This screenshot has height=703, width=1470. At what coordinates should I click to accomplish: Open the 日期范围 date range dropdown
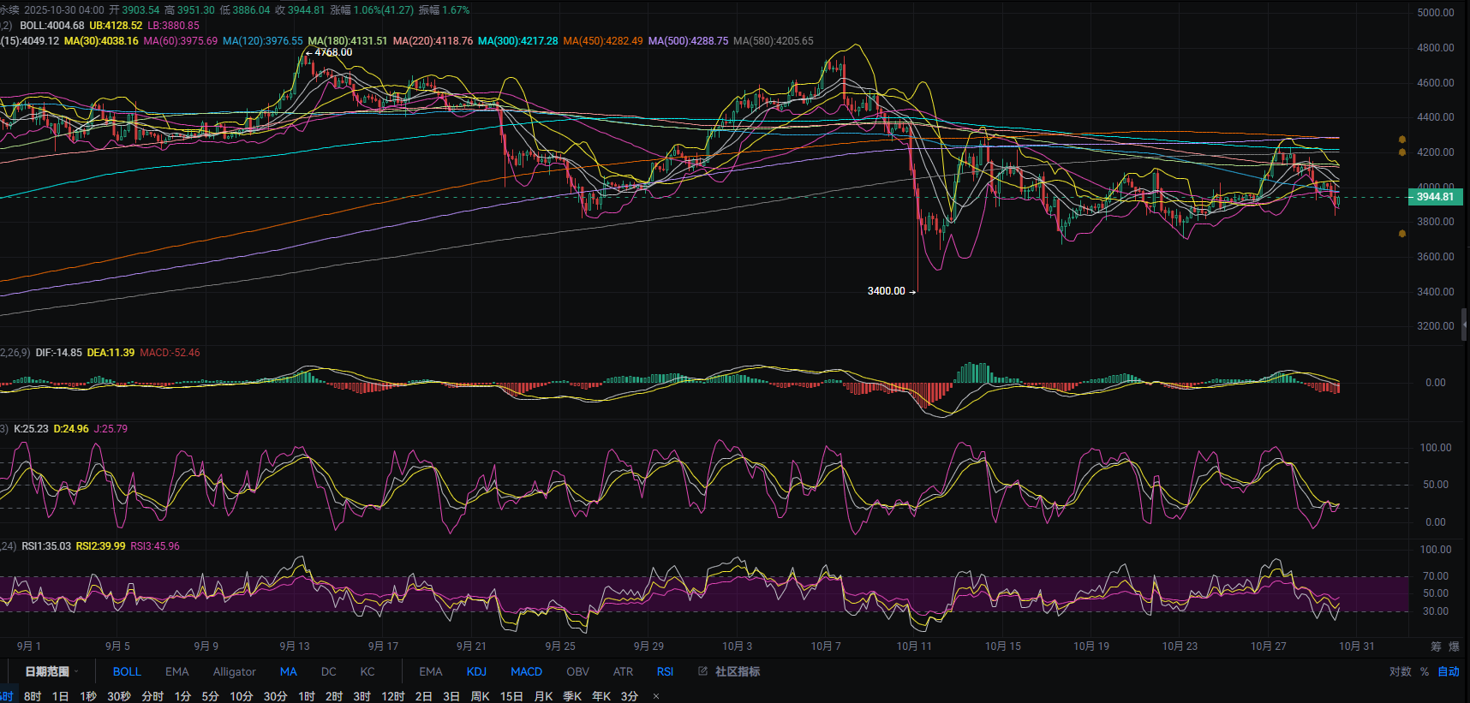coord(51,671)
